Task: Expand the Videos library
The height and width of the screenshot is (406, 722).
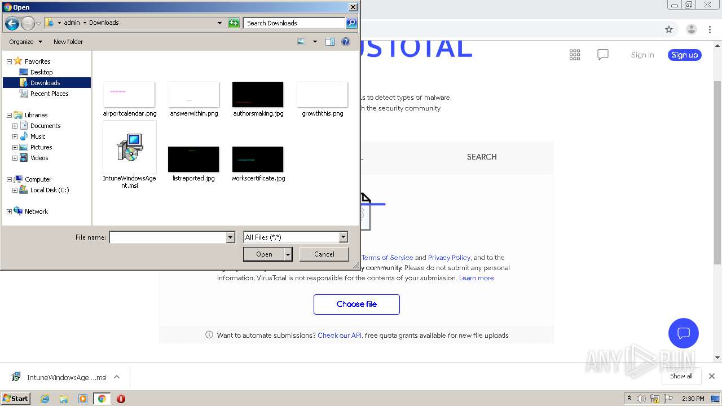Action: coord(15,158)
